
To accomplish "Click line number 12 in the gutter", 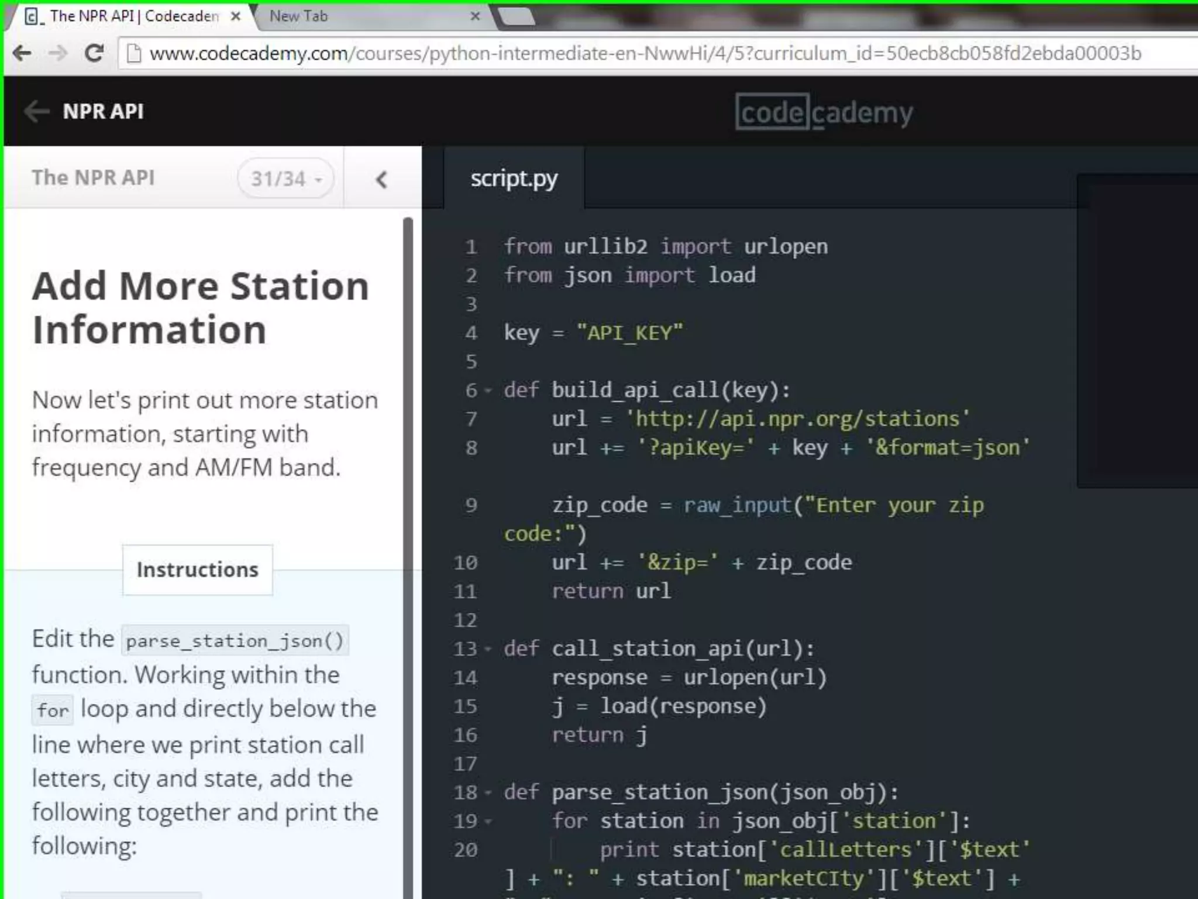I will coord(466,620).
